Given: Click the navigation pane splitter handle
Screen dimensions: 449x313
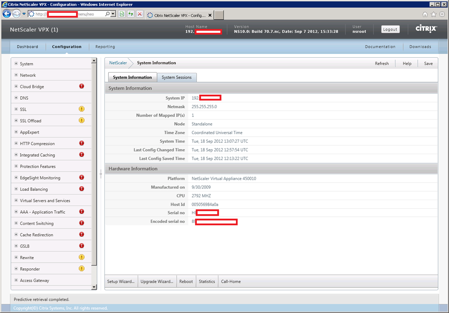Looking at the screenshot, I should [x=101, y=174].
